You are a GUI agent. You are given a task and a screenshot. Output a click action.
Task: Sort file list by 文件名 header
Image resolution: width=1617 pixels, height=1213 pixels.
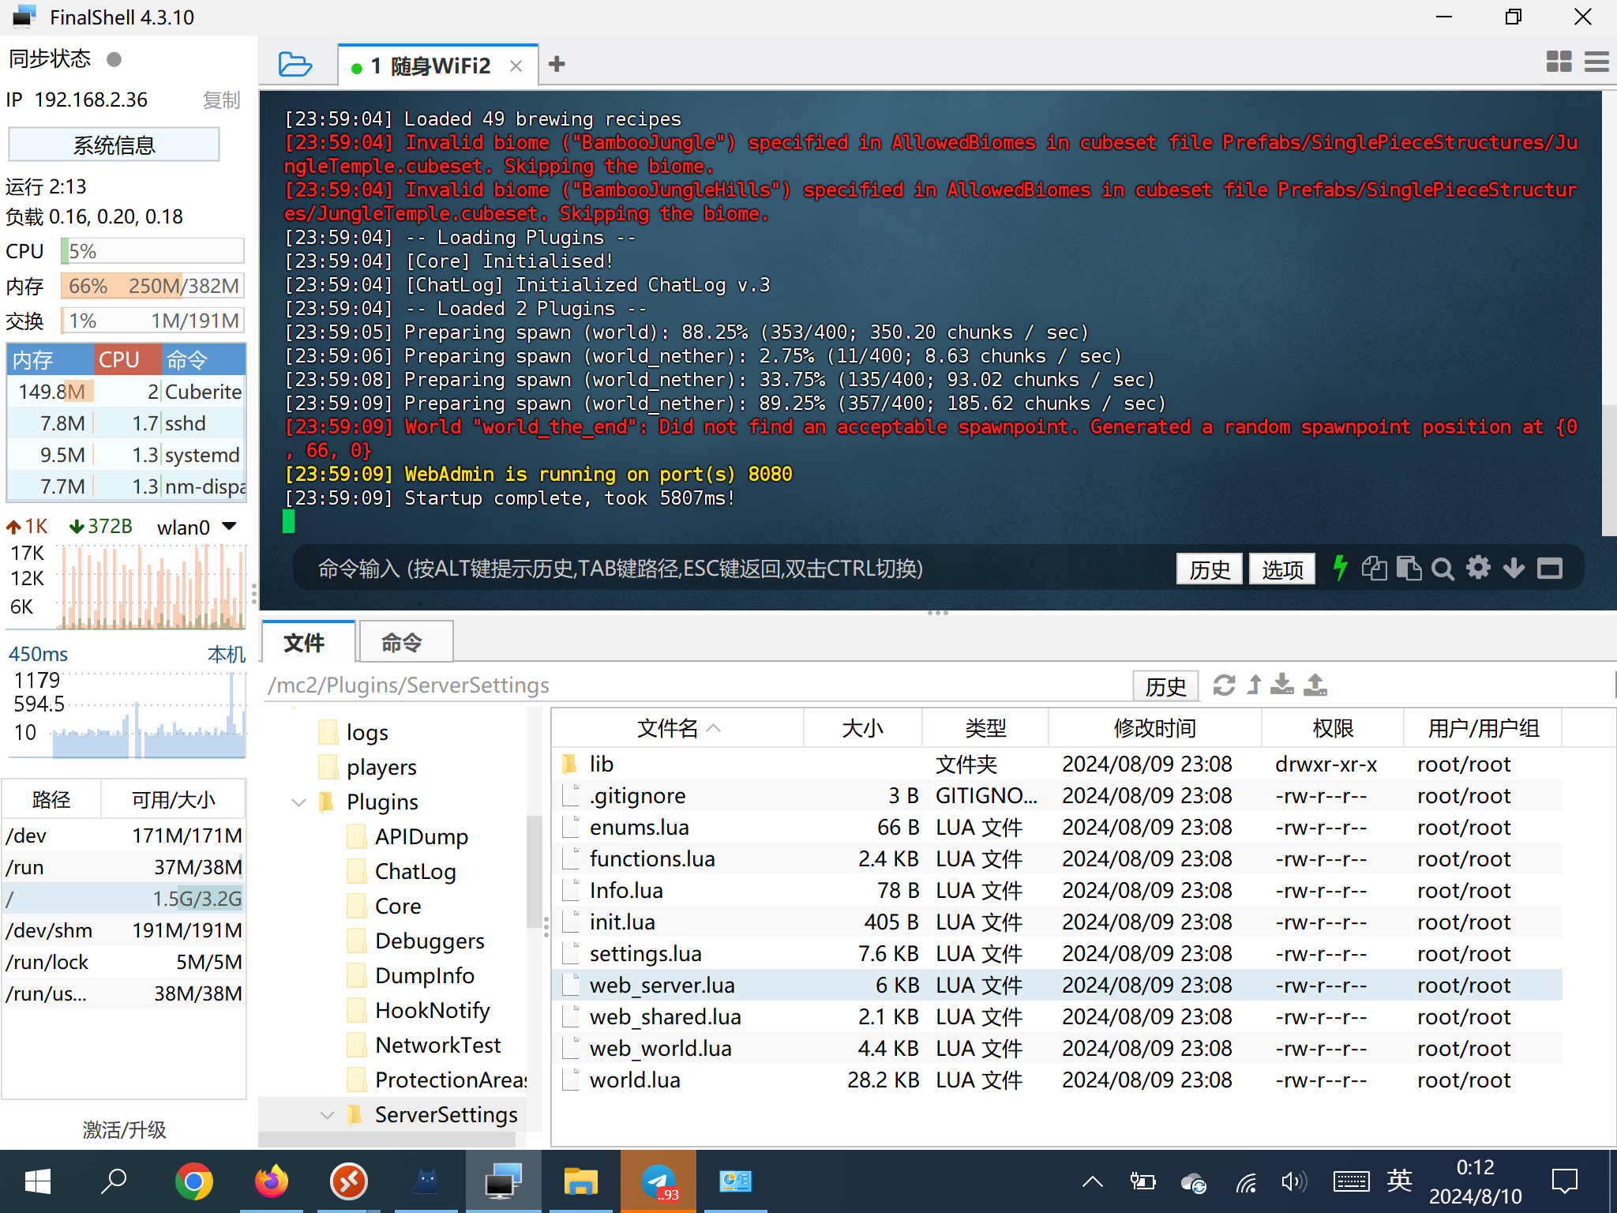click(x=677, y=728)
